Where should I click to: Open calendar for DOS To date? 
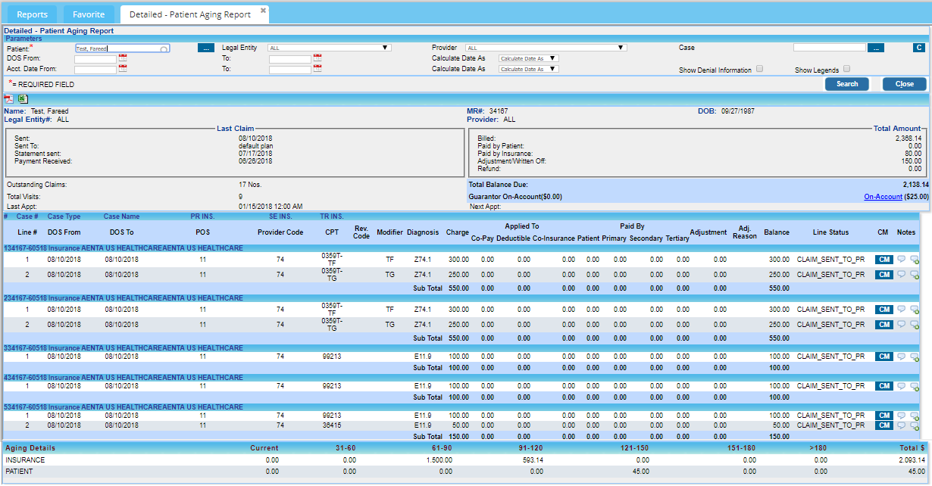pos(317,58)
